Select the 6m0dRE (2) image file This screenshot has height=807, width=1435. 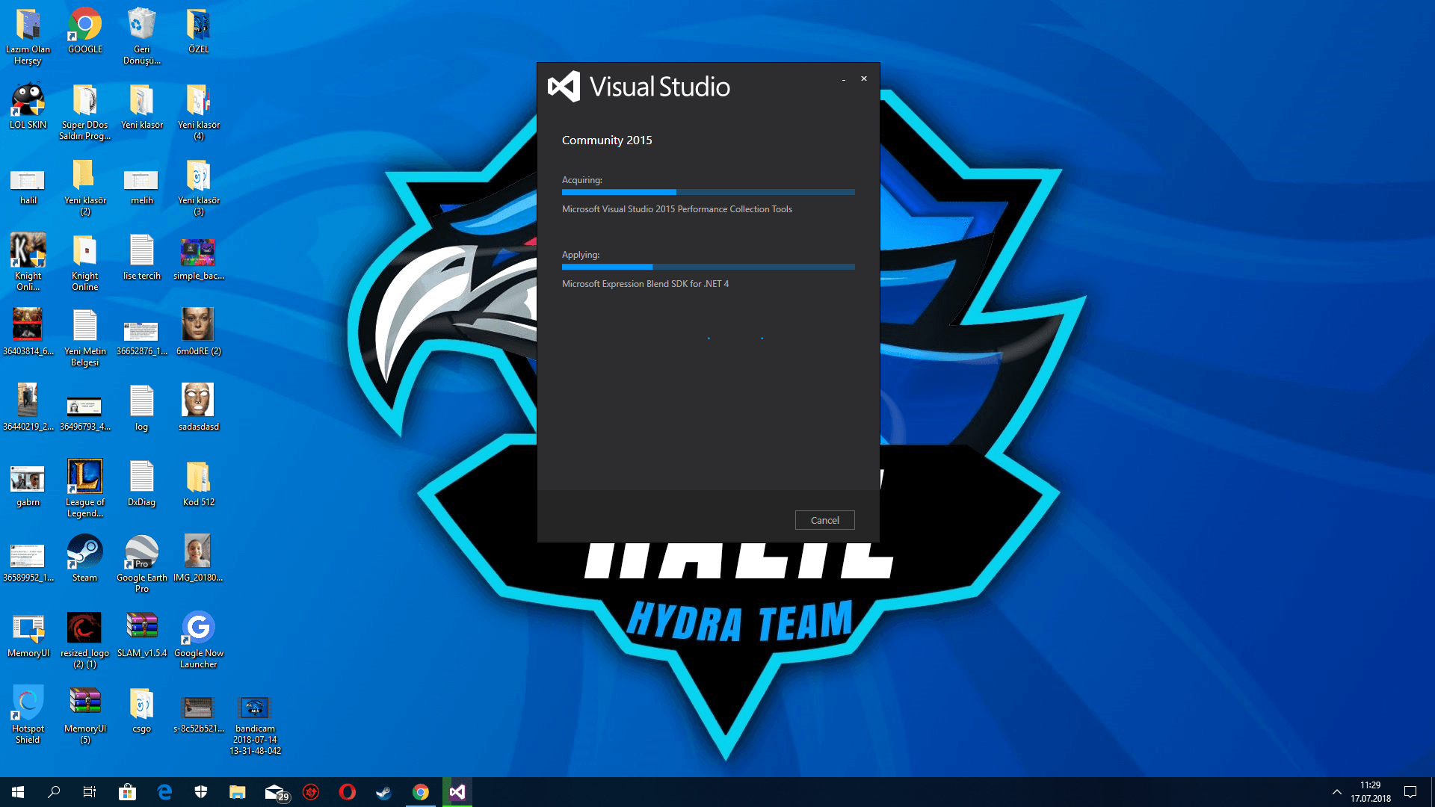click(x=198, y=332)
